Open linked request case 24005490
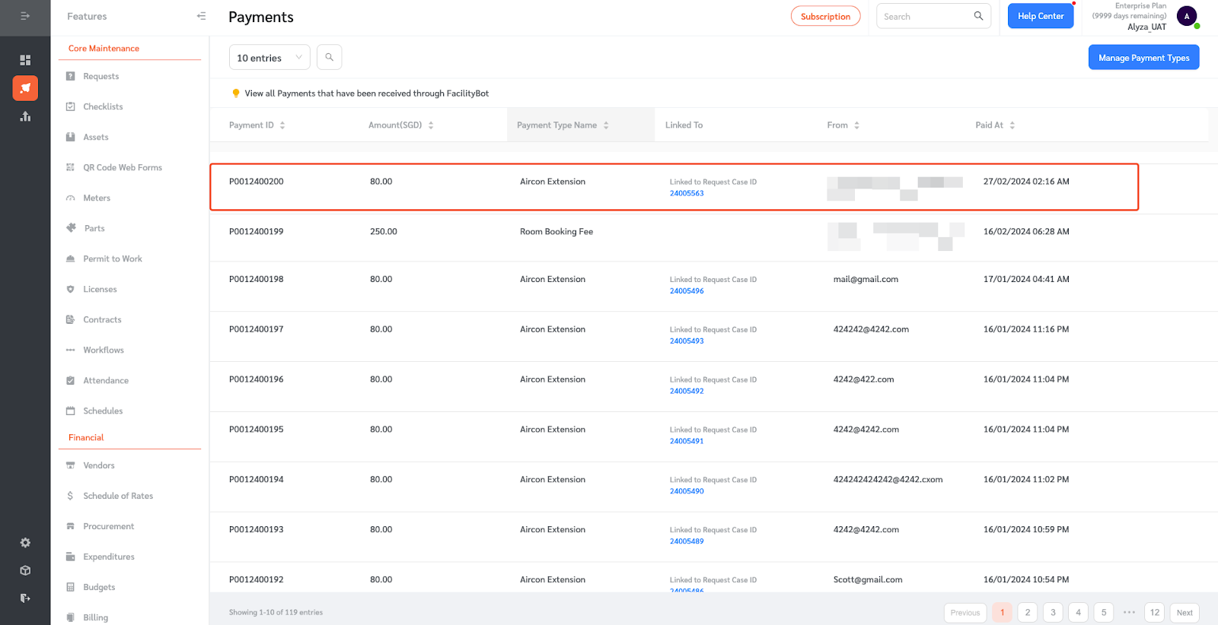Viewport: 1218px width, 625px height. 687,491
